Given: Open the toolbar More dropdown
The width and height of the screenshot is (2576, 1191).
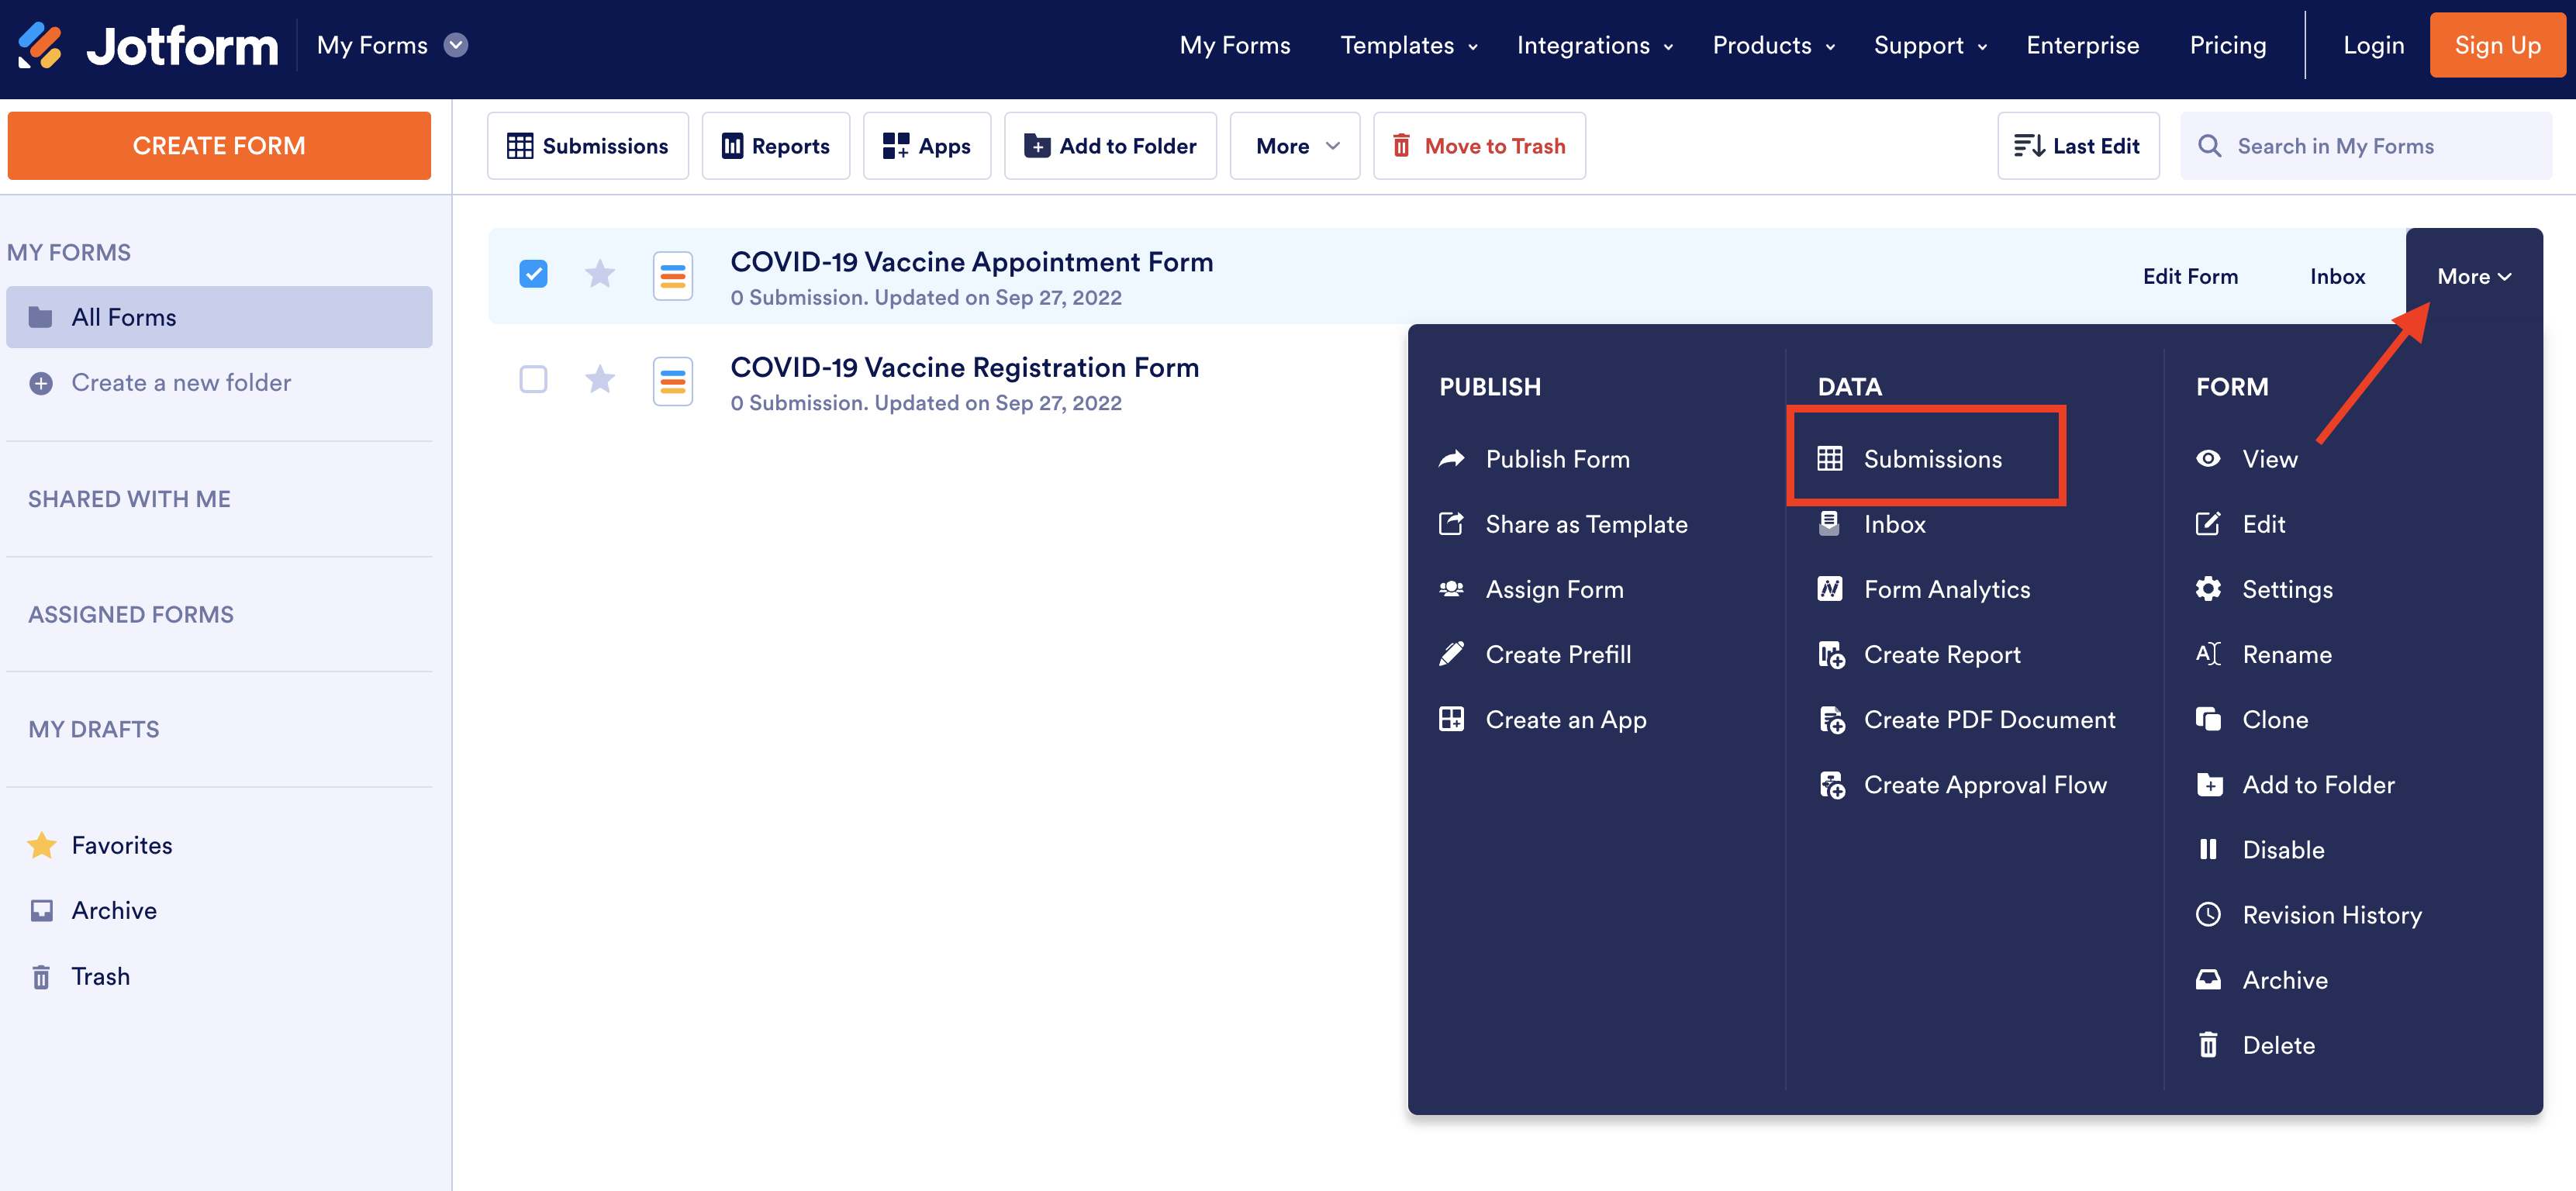Looking at the screenshot, I should pyautogui.click(x=1294, y=146).
